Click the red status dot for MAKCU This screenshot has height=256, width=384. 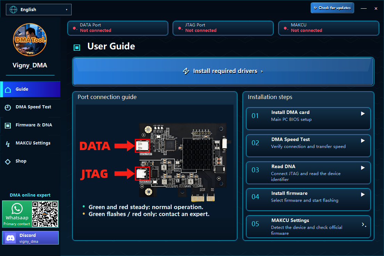285,28
